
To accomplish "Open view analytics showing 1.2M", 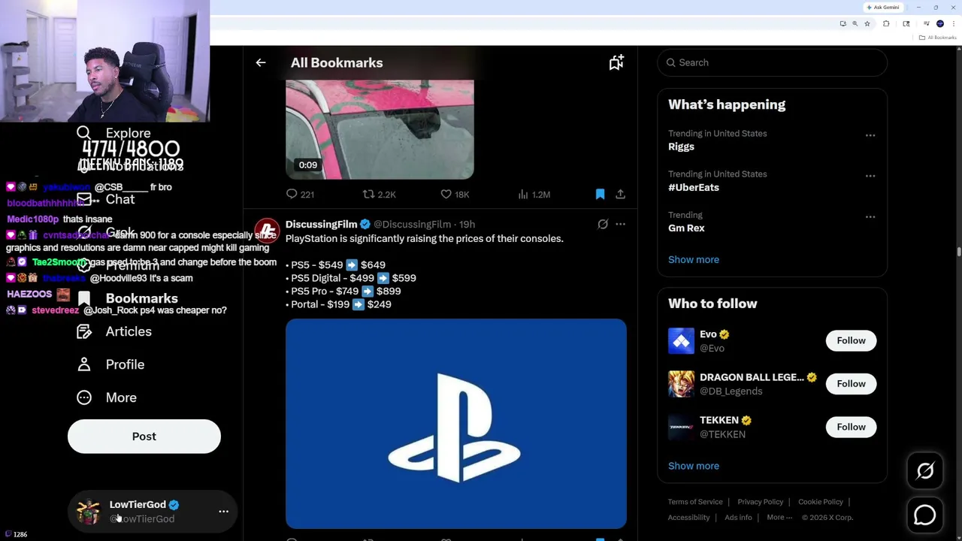I will pos(534,194).
